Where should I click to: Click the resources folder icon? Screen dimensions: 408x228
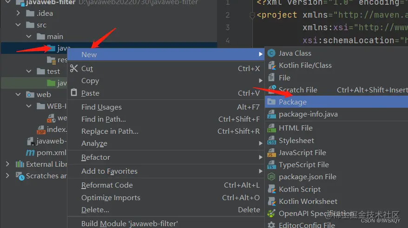[x=51, y=60]
